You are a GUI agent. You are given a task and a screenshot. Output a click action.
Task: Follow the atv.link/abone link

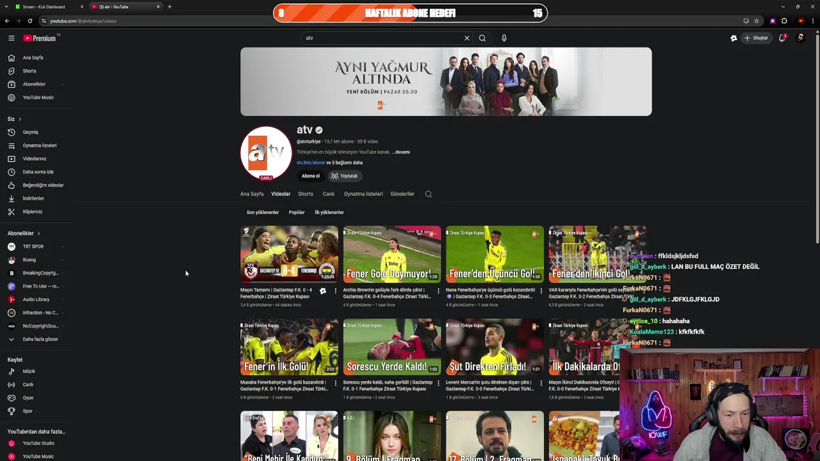[x=311, y=163]
